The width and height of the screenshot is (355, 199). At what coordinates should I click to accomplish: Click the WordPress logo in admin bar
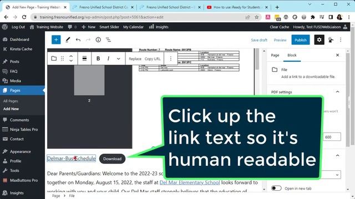click(x=5, y=27)
